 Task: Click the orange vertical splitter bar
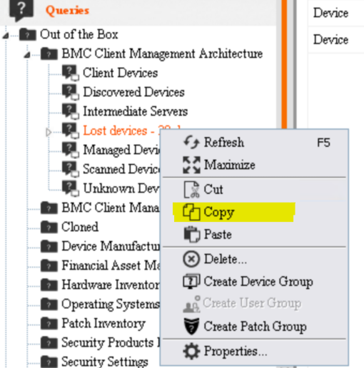pos(284,64)
